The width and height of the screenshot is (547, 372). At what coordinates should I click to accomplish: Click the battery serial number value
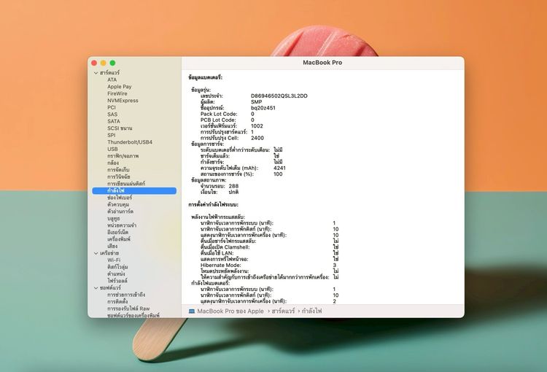coord(279,96)
